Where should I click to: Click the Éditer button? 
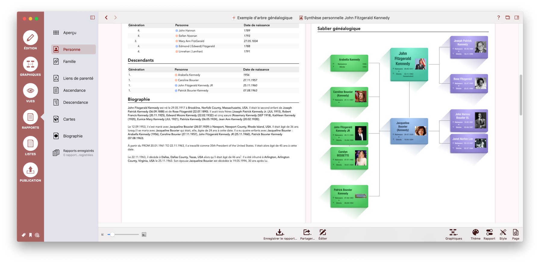(323, 235)
